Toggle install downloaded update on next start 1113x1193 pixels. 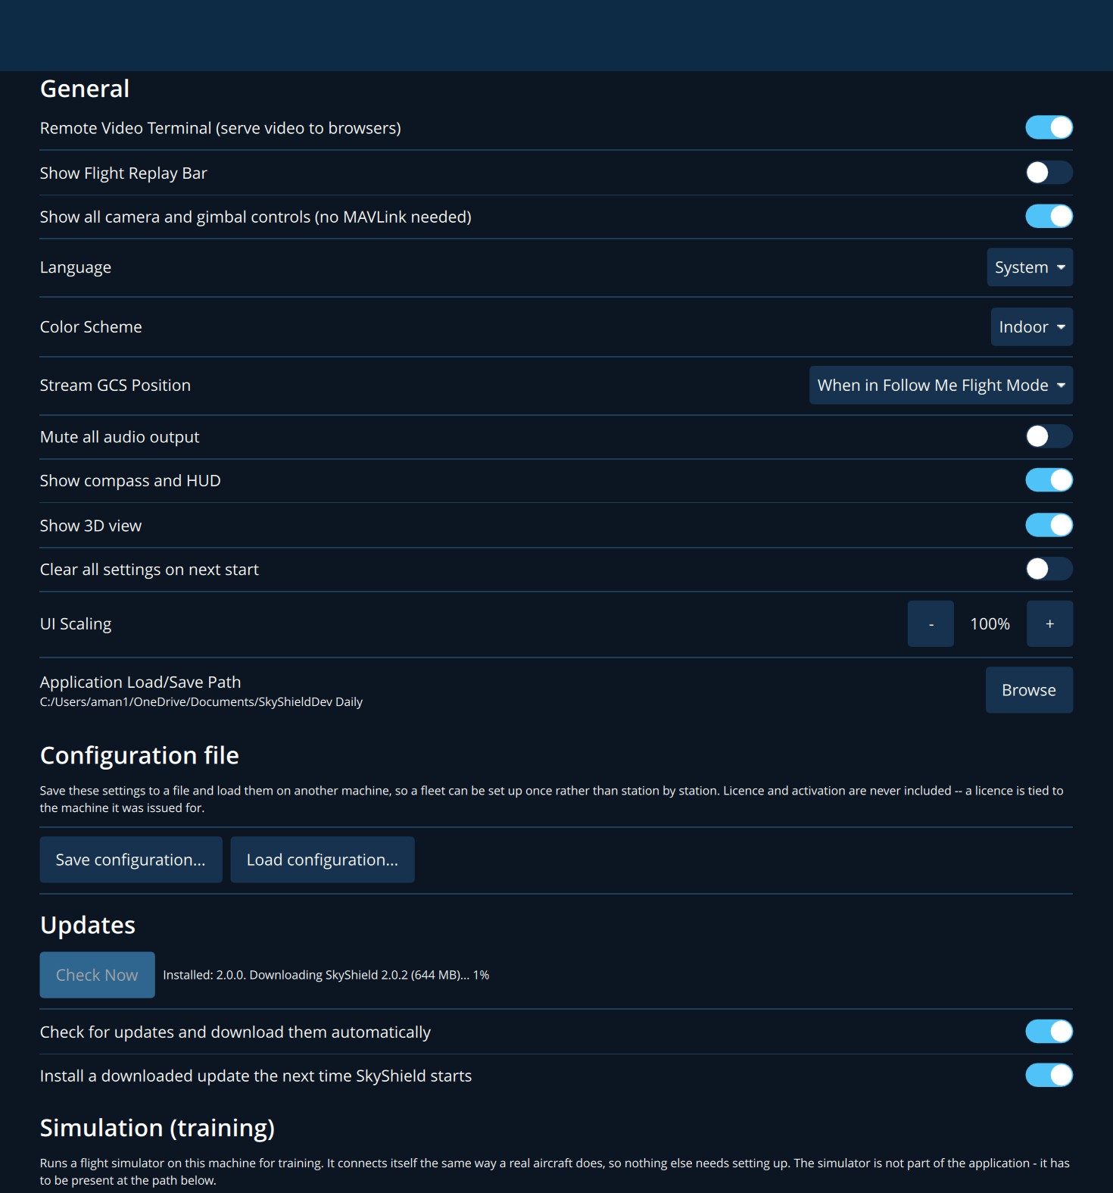1049,1076
